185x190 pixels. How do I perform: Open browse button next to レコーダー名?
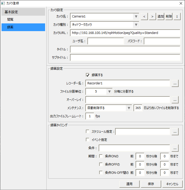(x=175, y=83)
